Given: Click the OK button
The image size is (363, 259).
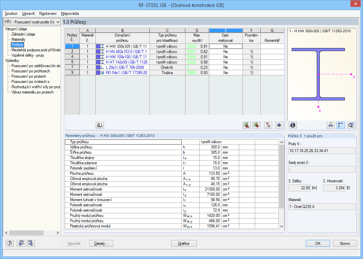Looking at the screenshot, I should click(x=318, y=244).
